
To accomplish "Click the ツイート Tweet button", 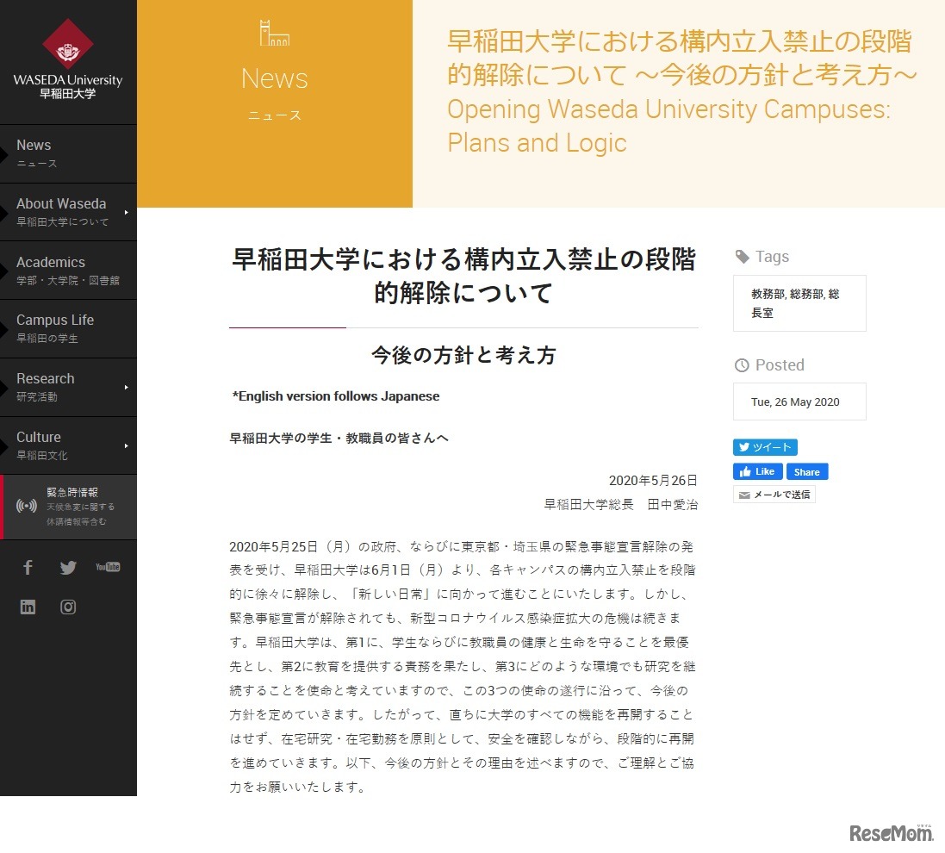I will [x=765, y=447].
